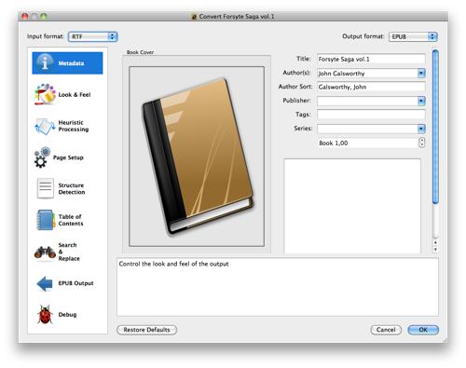Click the empty comments text area
Image resolution: width=466 pixels, height=368 pixels.
point(352,206)
